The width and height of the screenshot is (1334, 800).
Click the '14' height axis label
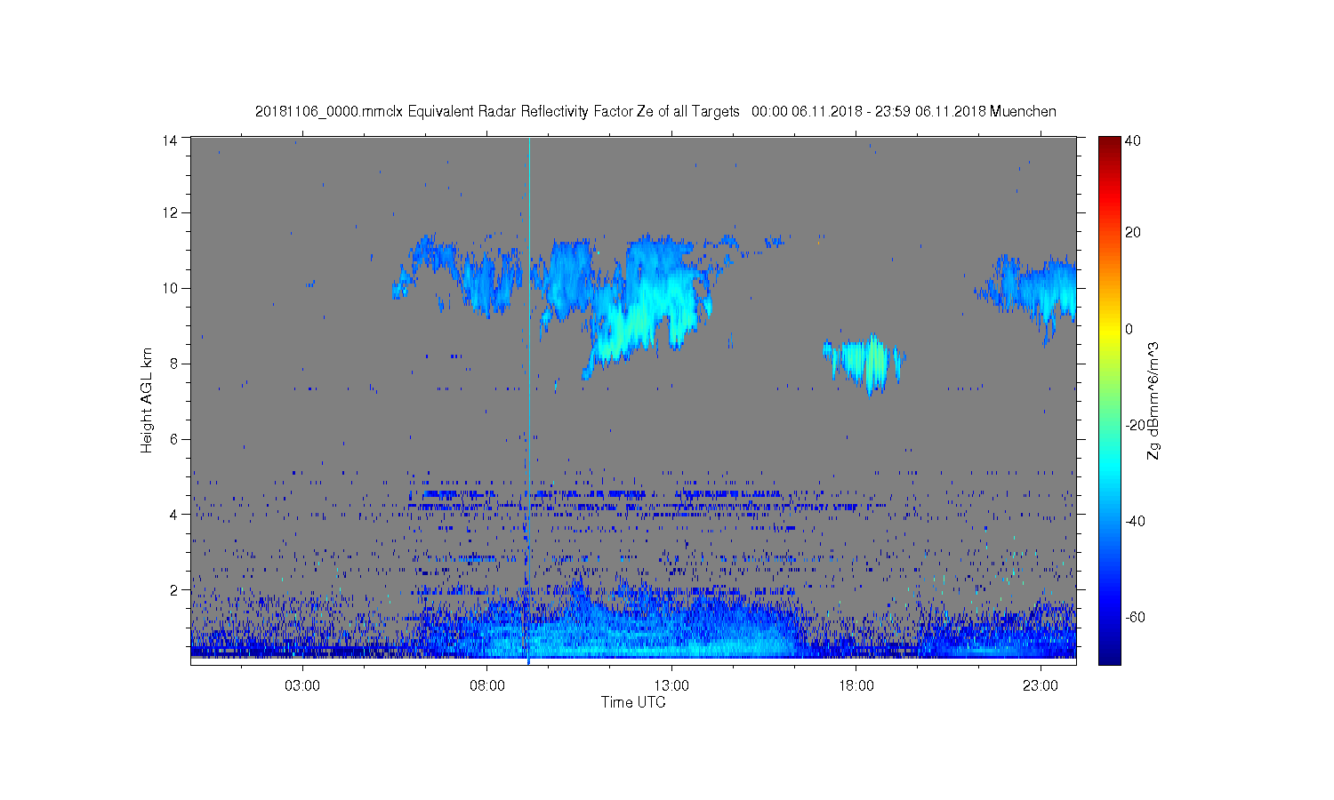coord(170,140)
